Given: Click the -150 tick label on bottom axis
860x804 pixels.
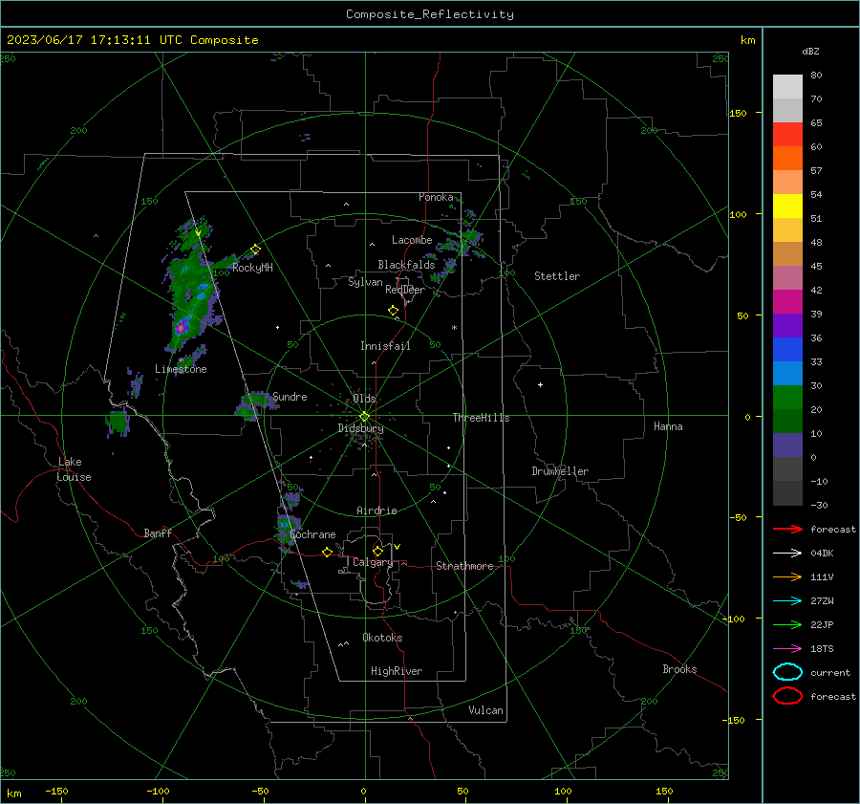Looking at the screenshot, I should [56, 791].
